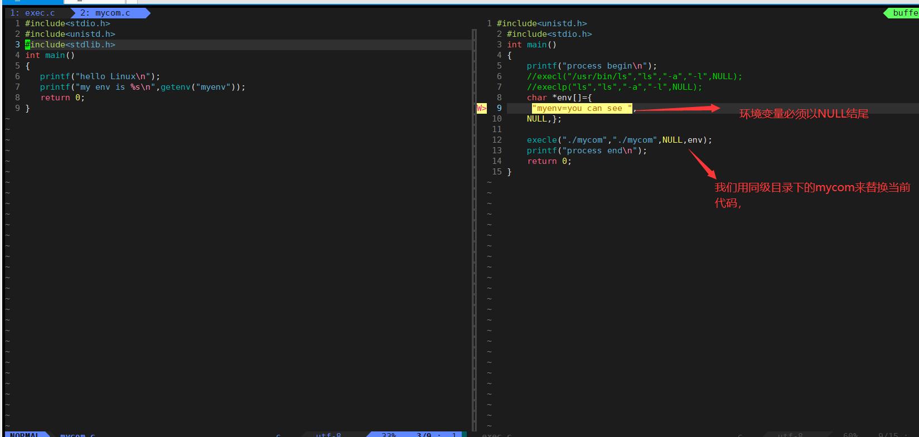Viewport: 919px width, 437px height.
Task: Click #include<stdio.h> in the exec.c pane
Action: click(549, 34)
